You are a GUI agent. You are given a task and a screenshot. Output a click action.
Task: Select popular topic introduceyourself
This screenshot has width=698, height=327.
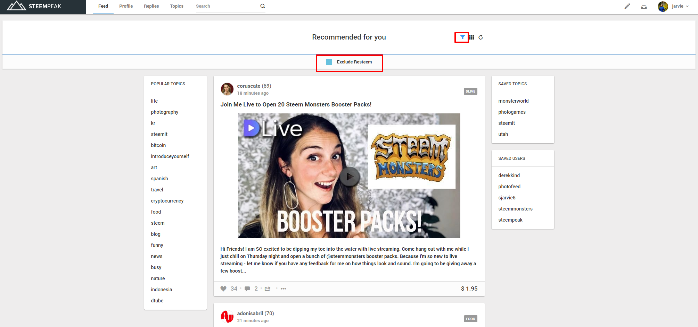170,156
